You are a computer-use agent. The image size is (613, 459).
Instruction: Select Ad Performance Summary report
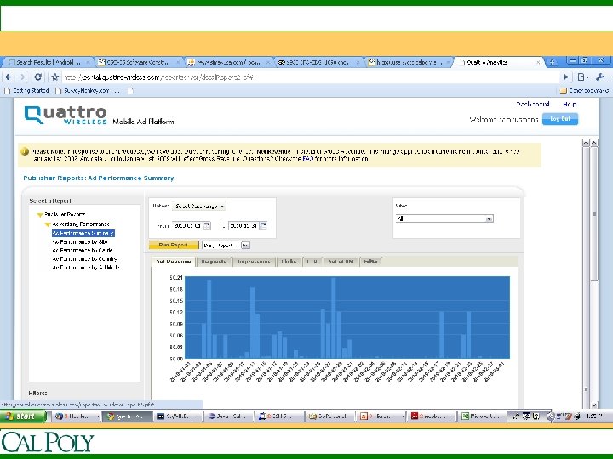pyautogui.click(x=83, y=233)
